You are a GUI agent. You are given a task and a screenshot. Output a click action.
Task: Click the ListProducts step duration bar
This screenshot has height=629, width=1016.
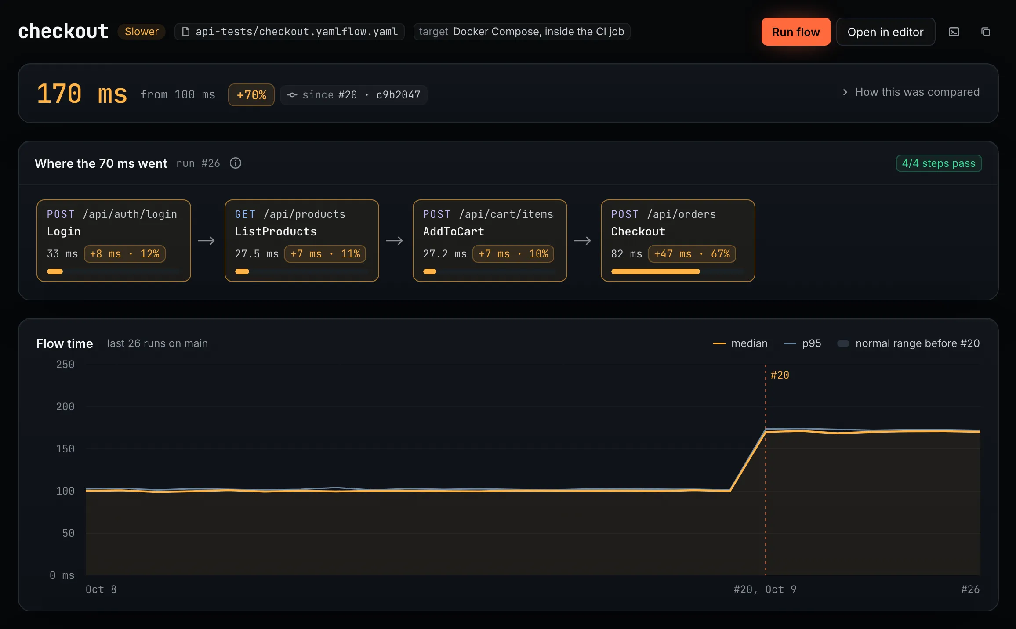[301, 271]
